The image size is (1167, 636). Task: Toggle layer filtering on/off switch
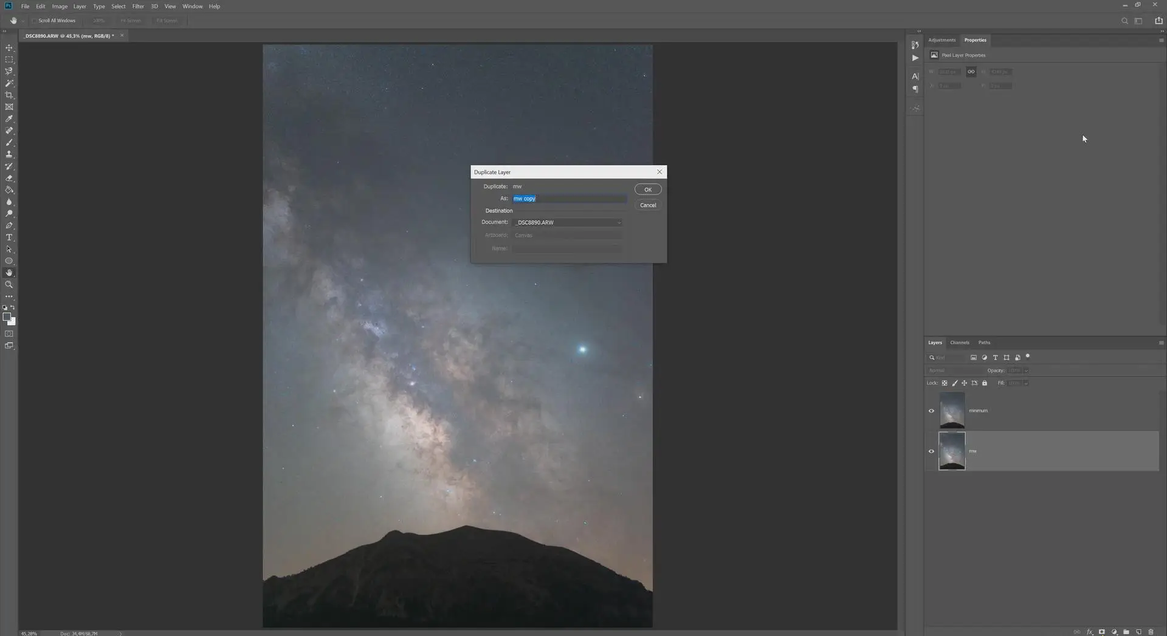(x=1028, y=357)
